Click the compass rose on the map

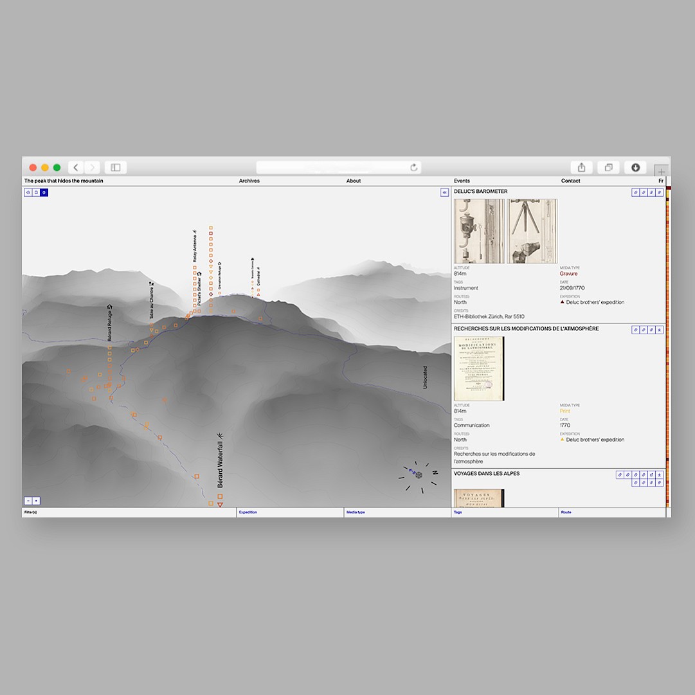click(x=419, y=475)
